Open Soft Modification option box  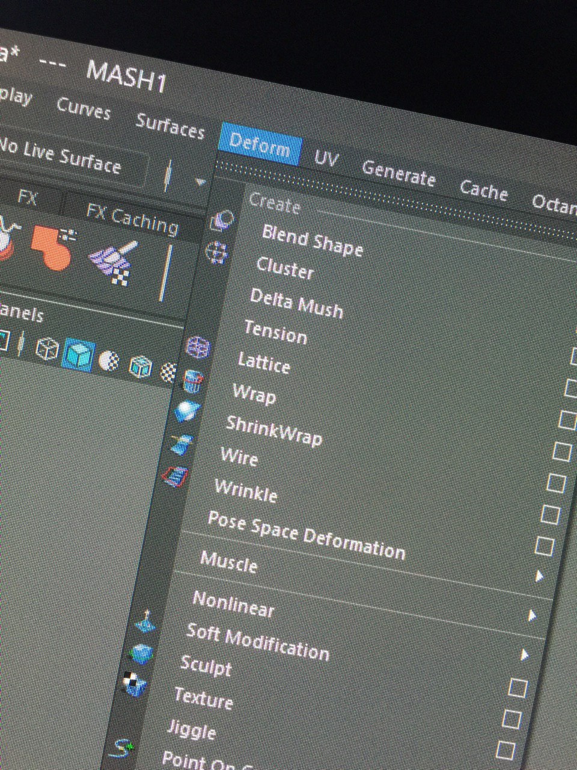pos(517,687)
